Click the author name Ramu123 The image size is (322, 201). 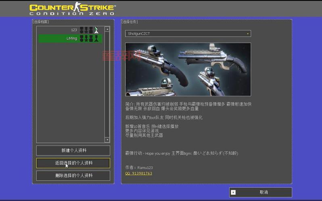(145, 168)
